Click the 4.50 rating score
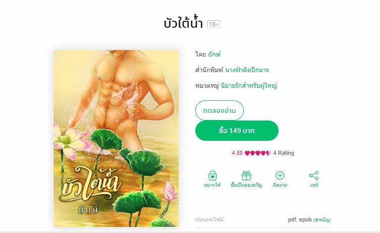This screenshot has height=233, width=380. pyautogui.click(x=237, y=153)
